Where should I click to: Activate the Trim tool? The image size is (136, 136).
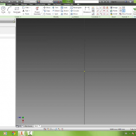55,8
